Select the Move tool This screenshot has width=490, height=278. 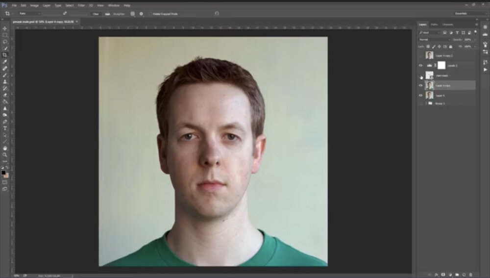pyautogui.click(x=5, y=28)
